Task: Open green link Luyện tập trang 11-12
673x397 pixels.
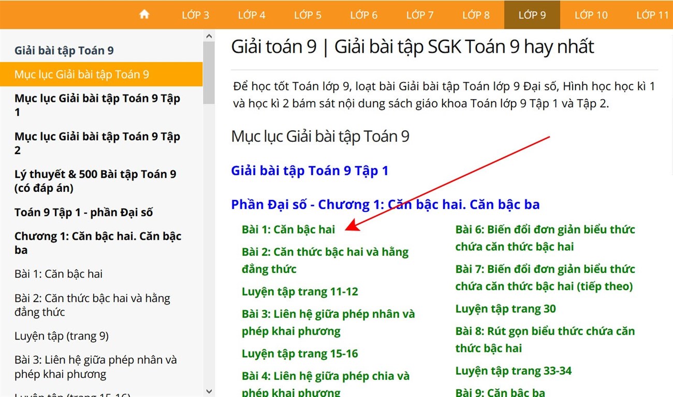Action: pyautogui.click(x=300, y=292)
